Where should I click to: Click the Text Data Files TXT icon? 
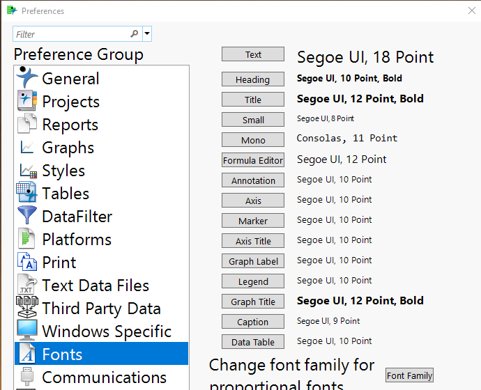[27, 284]
